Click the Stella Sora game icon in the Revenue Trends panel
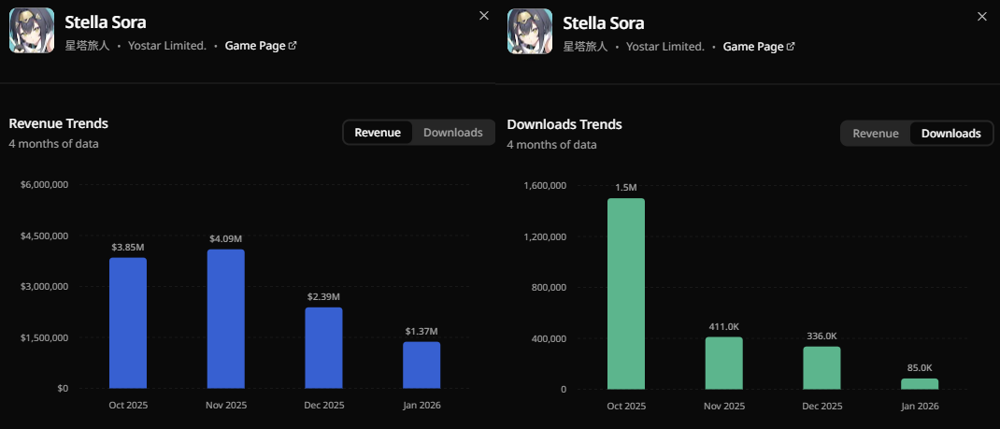Screen dimensions: 1000x429 point(32,31)
